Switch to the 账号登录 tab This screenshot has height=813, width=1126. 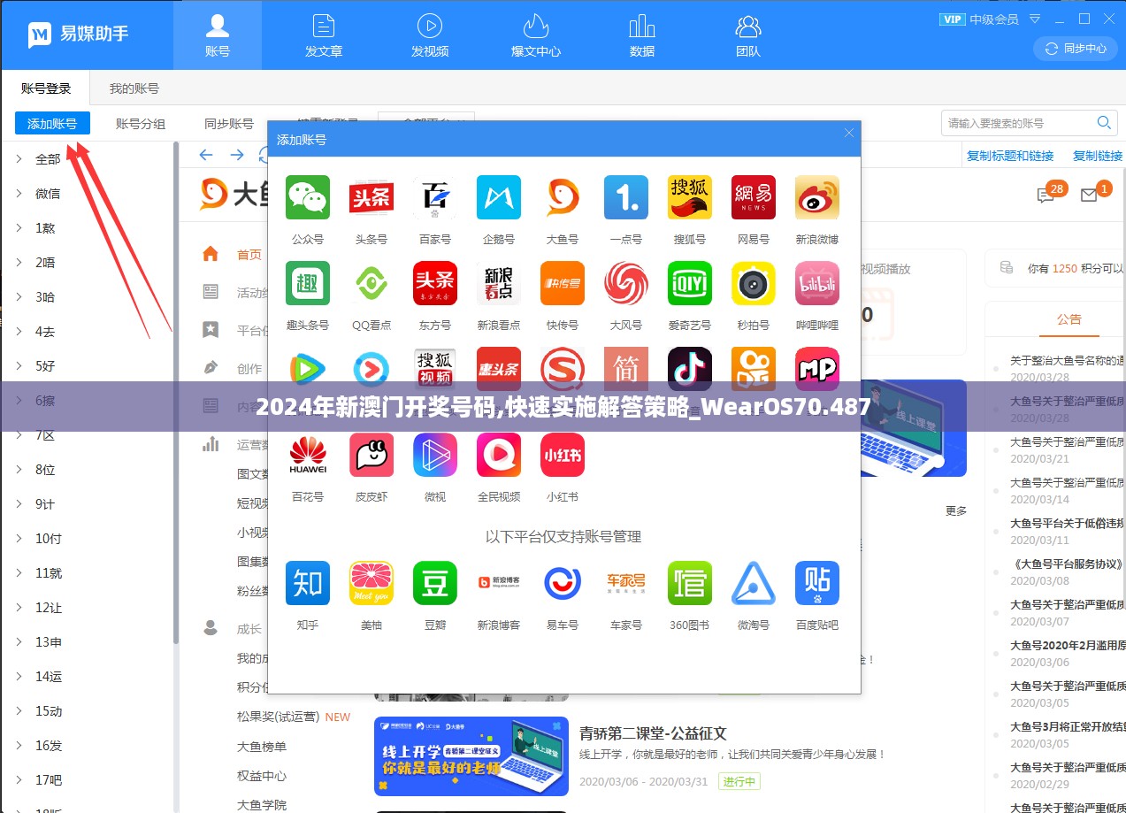tap(46, 88)
